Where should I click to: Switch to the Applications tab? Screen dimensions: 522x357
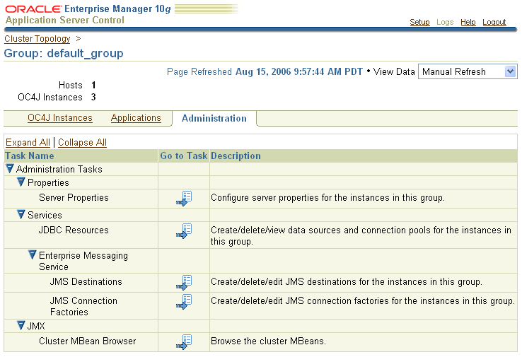(136, 118)
